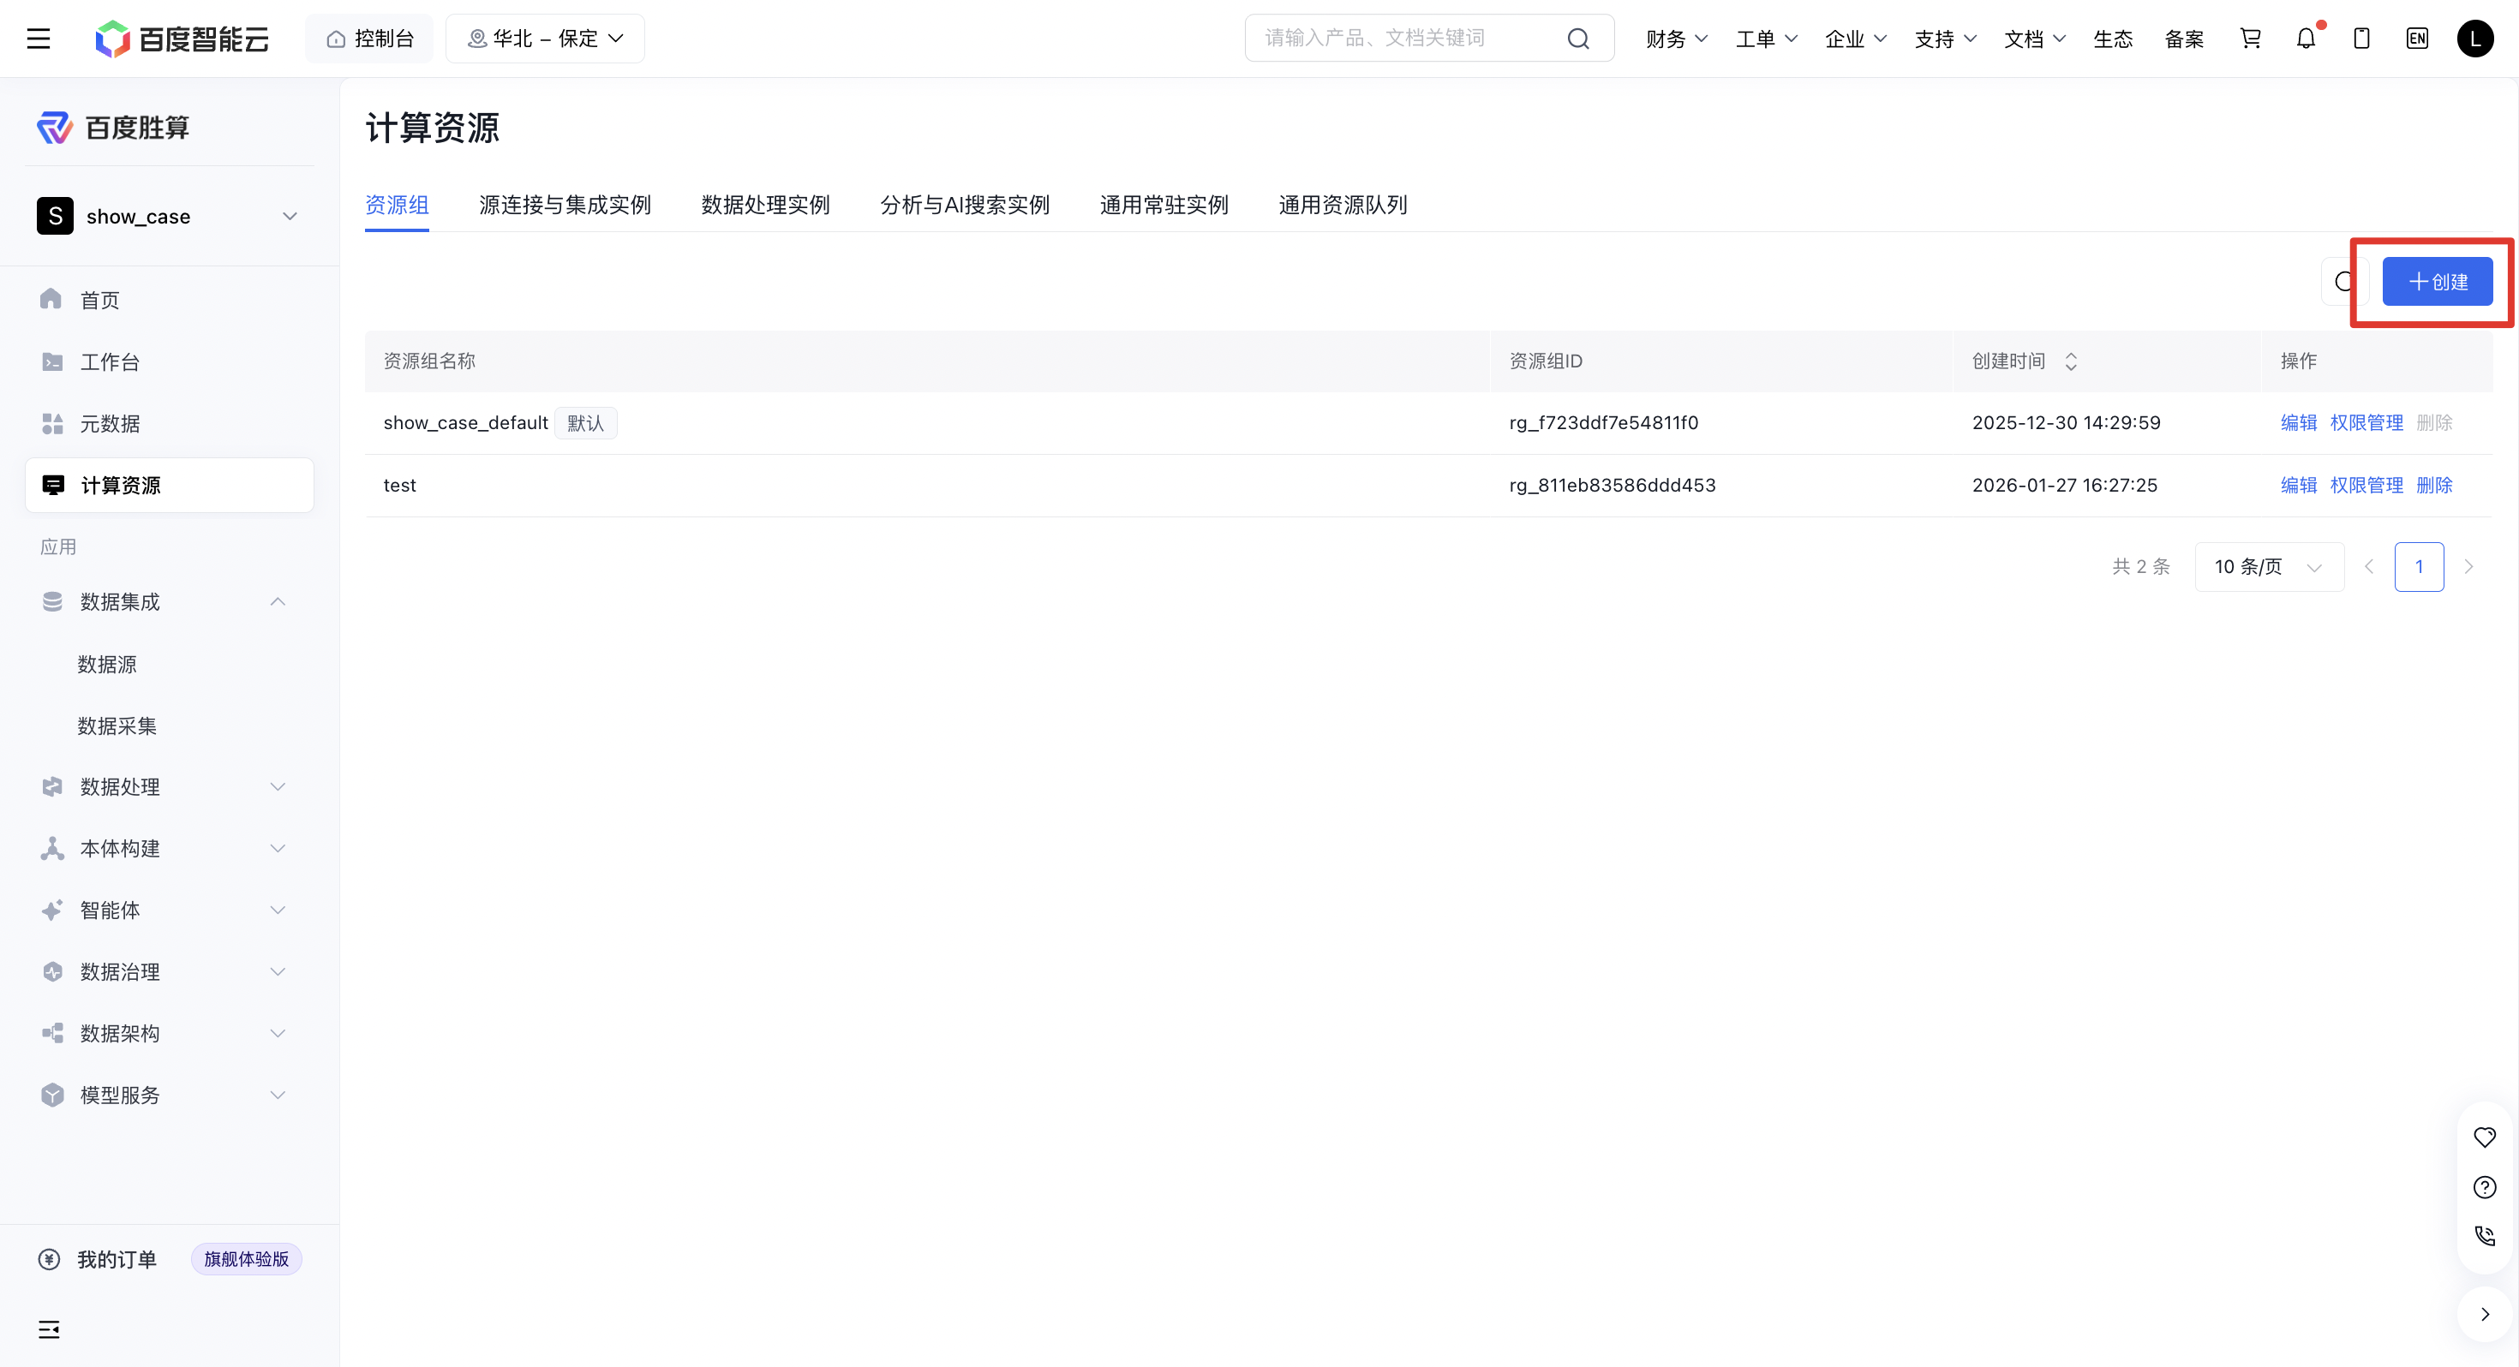The width and height of the screenshot is (2519, 1367).
Task: Click 编辑 for the test row
Action: (2299, 485)
